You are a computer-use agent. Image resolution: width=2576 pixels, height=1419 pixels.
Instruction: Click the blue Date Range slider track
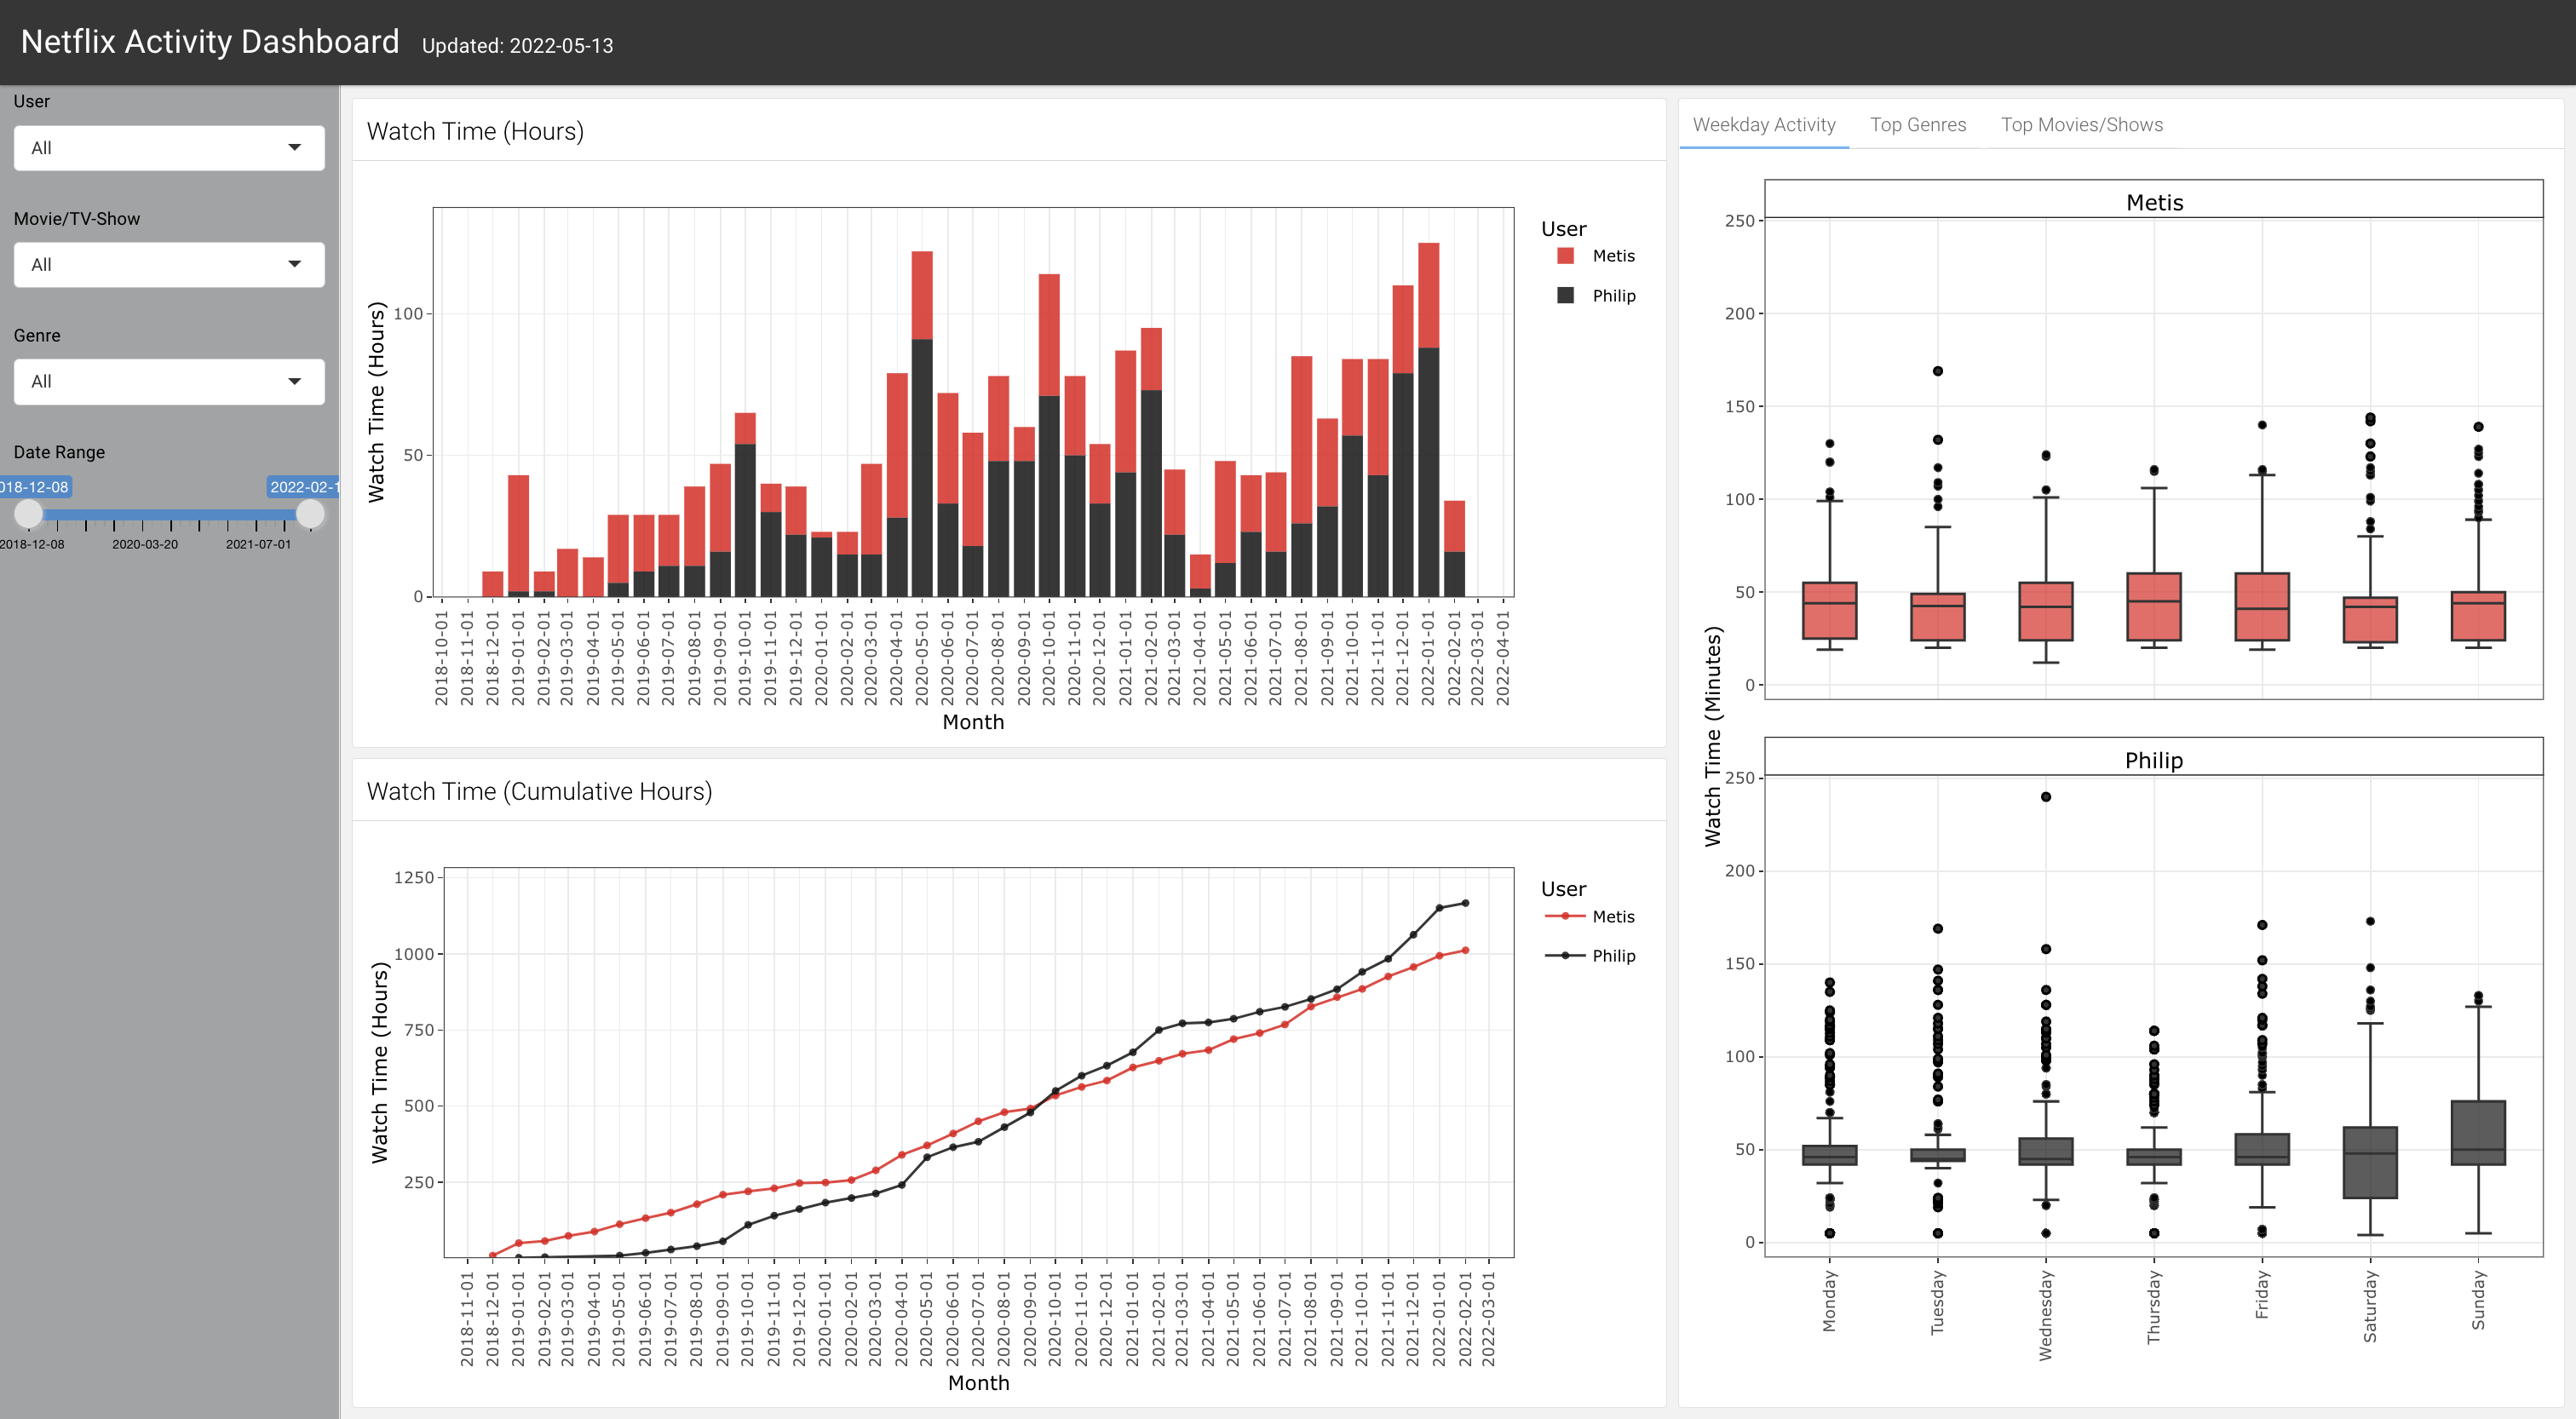point(170,515)
